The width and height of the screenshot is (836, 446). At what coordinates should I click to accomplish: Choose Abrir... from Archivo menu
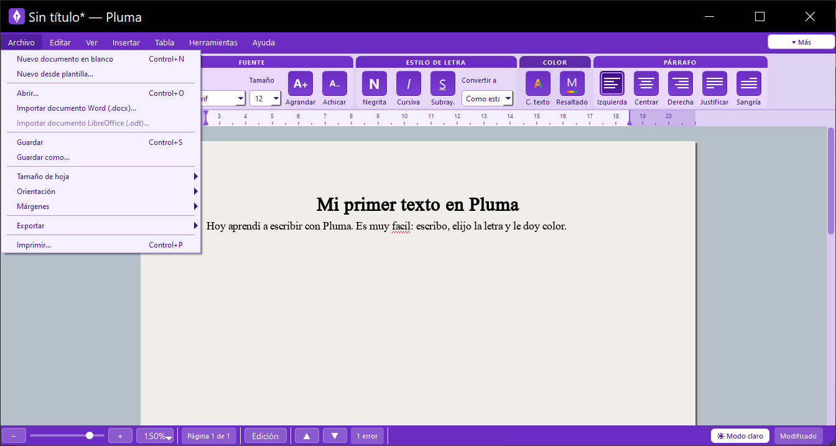pos(101,93)
